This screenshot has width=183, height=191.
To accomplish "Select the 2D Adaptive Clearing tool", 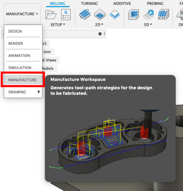I will point(85,15).
